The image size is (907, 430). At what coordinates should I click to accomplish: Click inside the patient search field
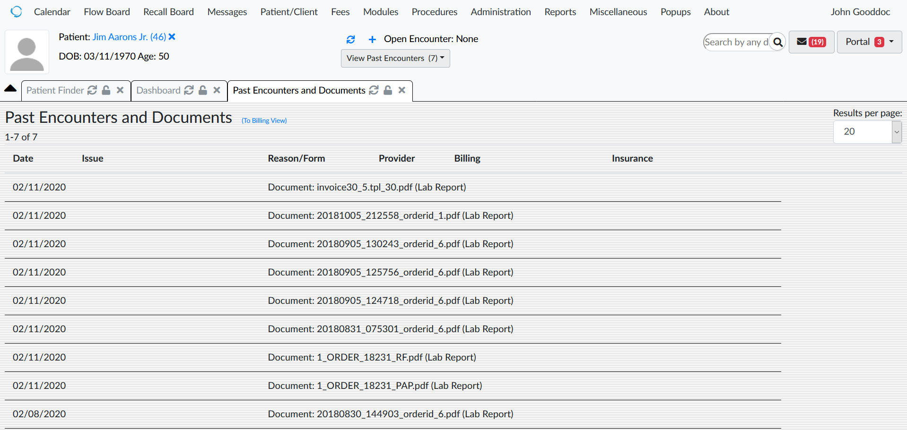(736, 42)
